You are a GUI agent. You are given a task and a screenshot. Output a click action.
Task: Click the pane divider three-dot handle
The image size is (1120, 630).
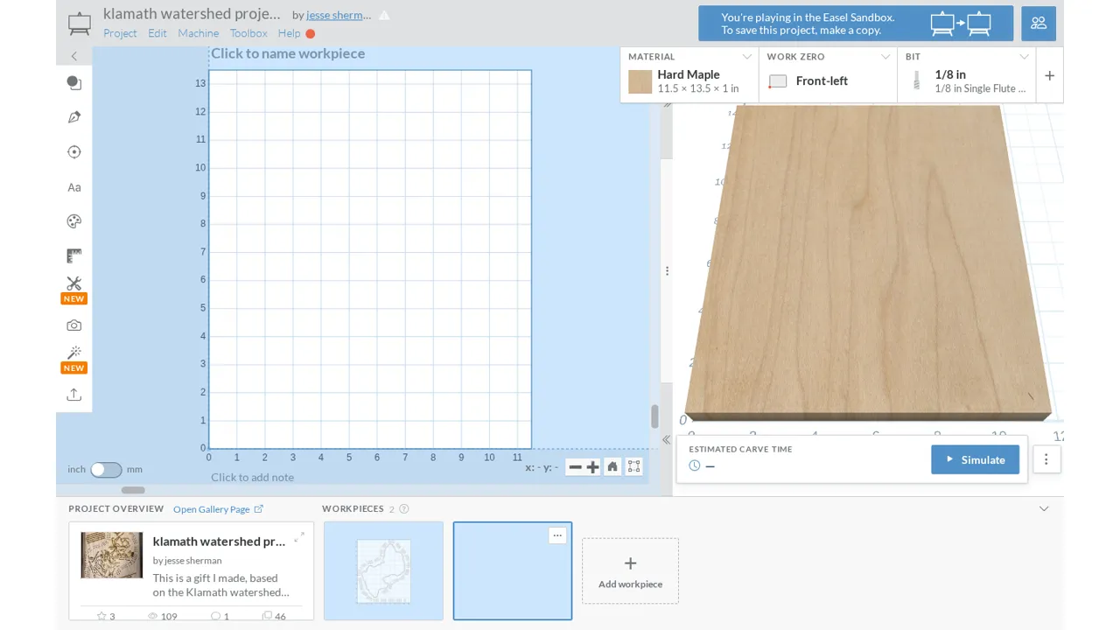tap(667, 271)
